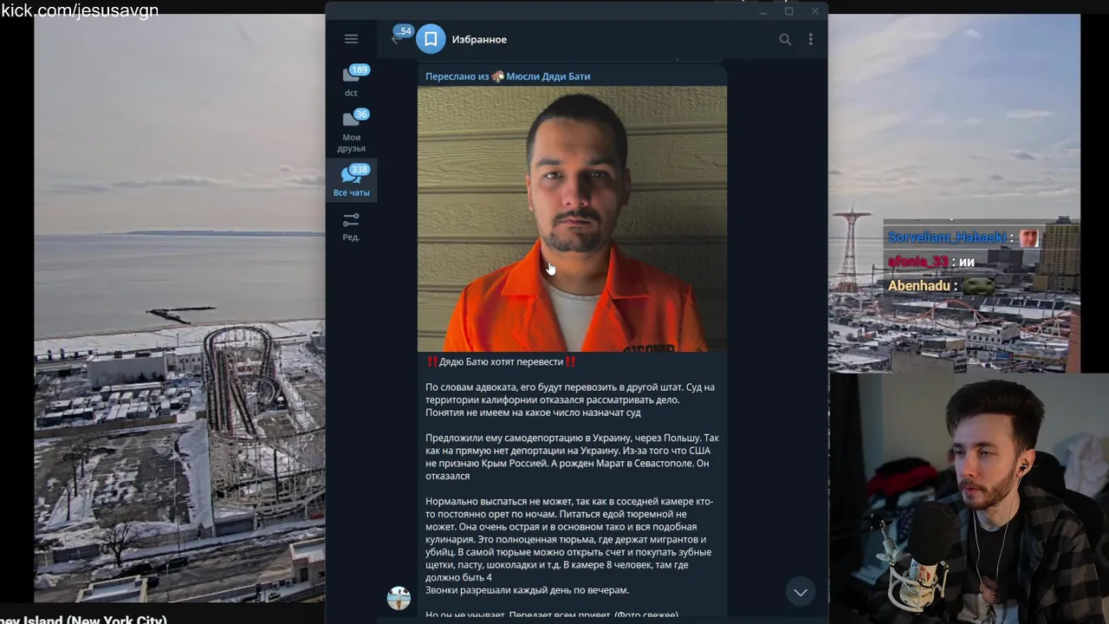Screen dimensions: 1109x624
Task: Click paragraph starting 'Предложили ему самодепортацию'
Action: point(572,457)
